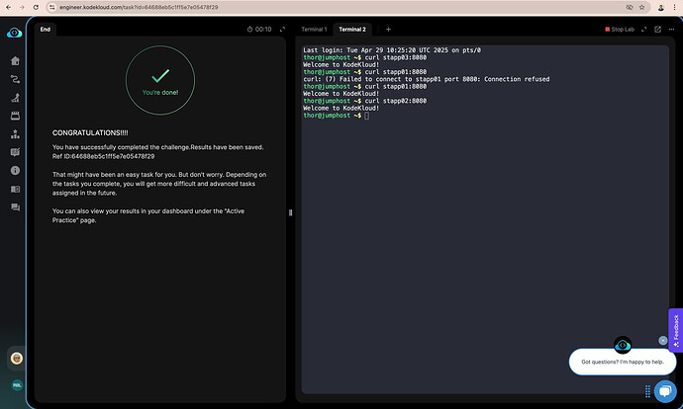Image resolution: width=683 pixels, height=409 pixels.
Task: Dismiss the 'Got questions?' chat popup
Action: 662,340
